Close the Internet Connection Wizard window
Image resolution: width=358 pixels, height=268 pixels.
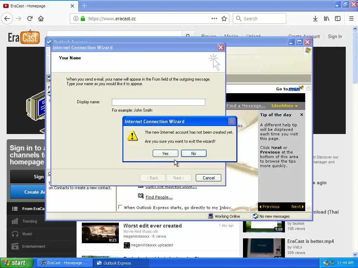click(x=221, y=47)
